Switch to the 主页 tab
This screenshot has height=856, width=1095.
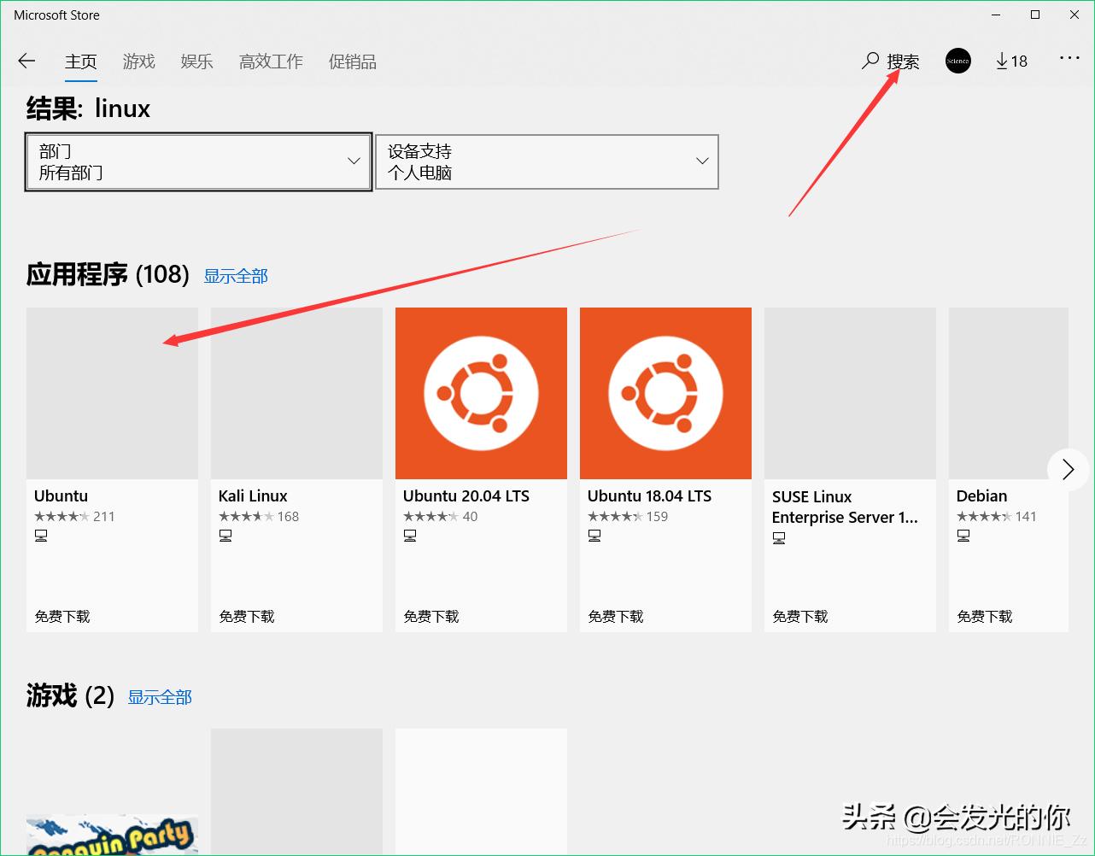(x=81, y=62)
